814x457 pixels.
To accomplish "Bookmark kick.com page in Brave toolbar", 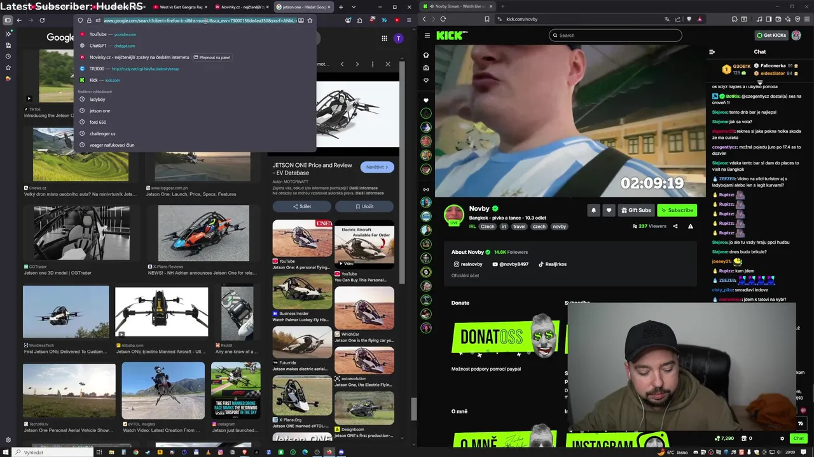I will pyautogui.click(x=487, y=19).
